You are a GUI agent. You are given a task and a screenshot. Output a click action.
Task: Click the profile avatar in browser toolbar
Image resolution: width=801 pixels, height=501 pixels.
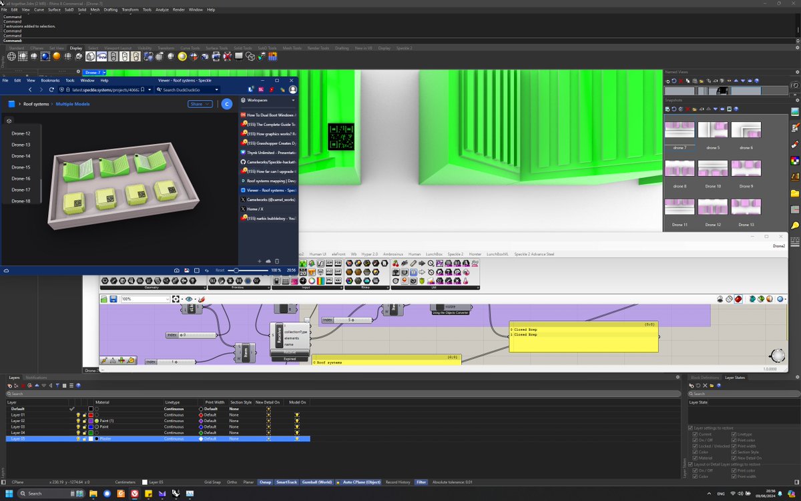[x=293, y=89]
